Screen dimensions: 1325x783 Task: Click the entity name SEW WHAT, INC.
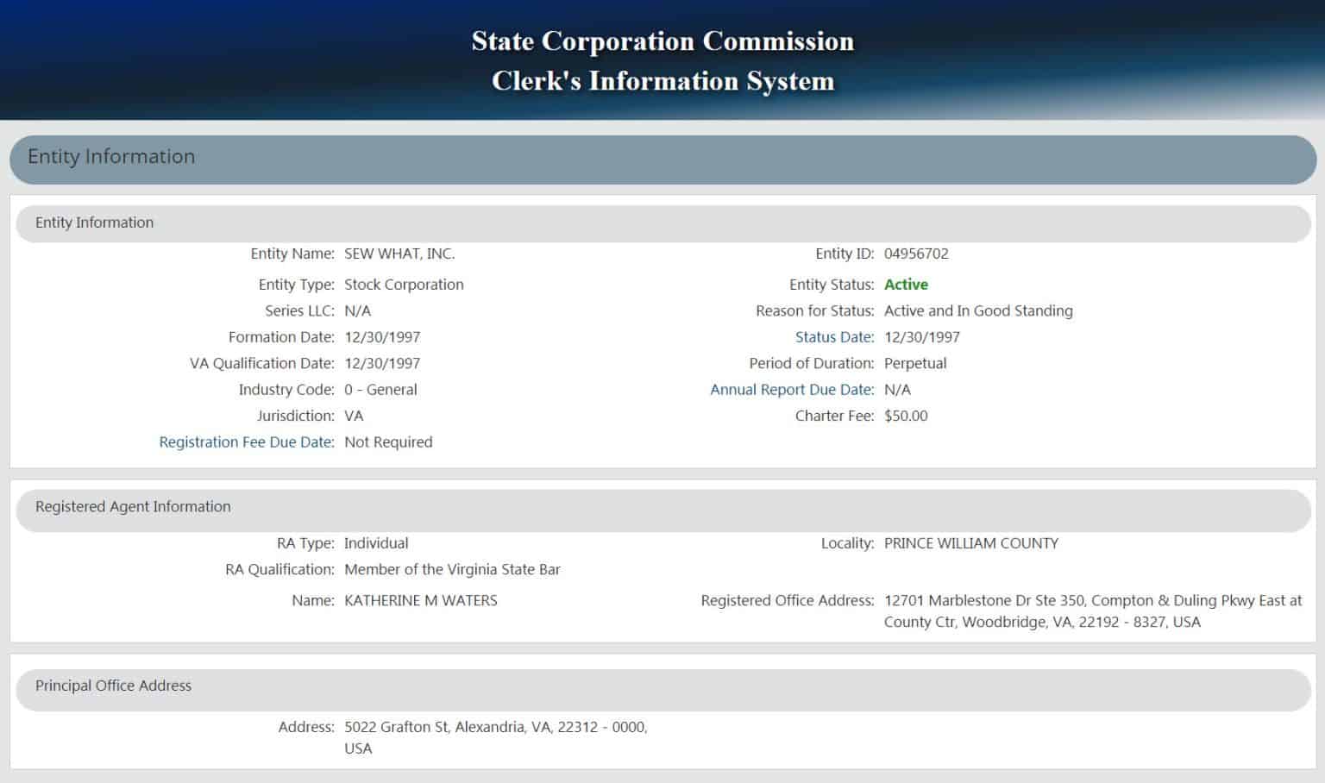399,254
